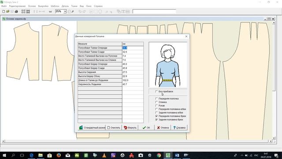Click the four-squares arrange icon
The image size is (282, 159).
23,11
